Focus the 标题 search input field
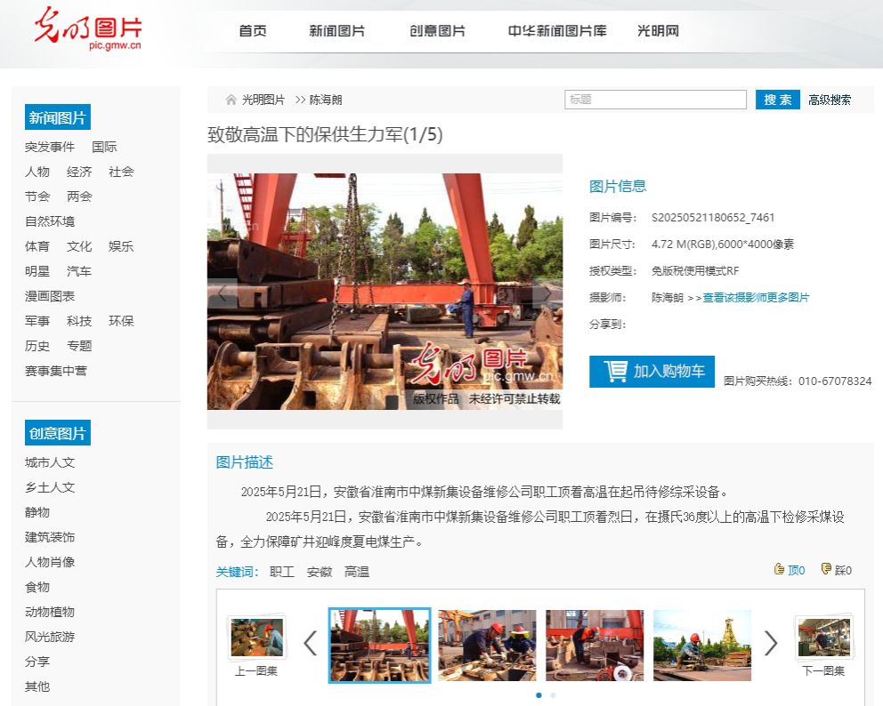 (655, 100)
